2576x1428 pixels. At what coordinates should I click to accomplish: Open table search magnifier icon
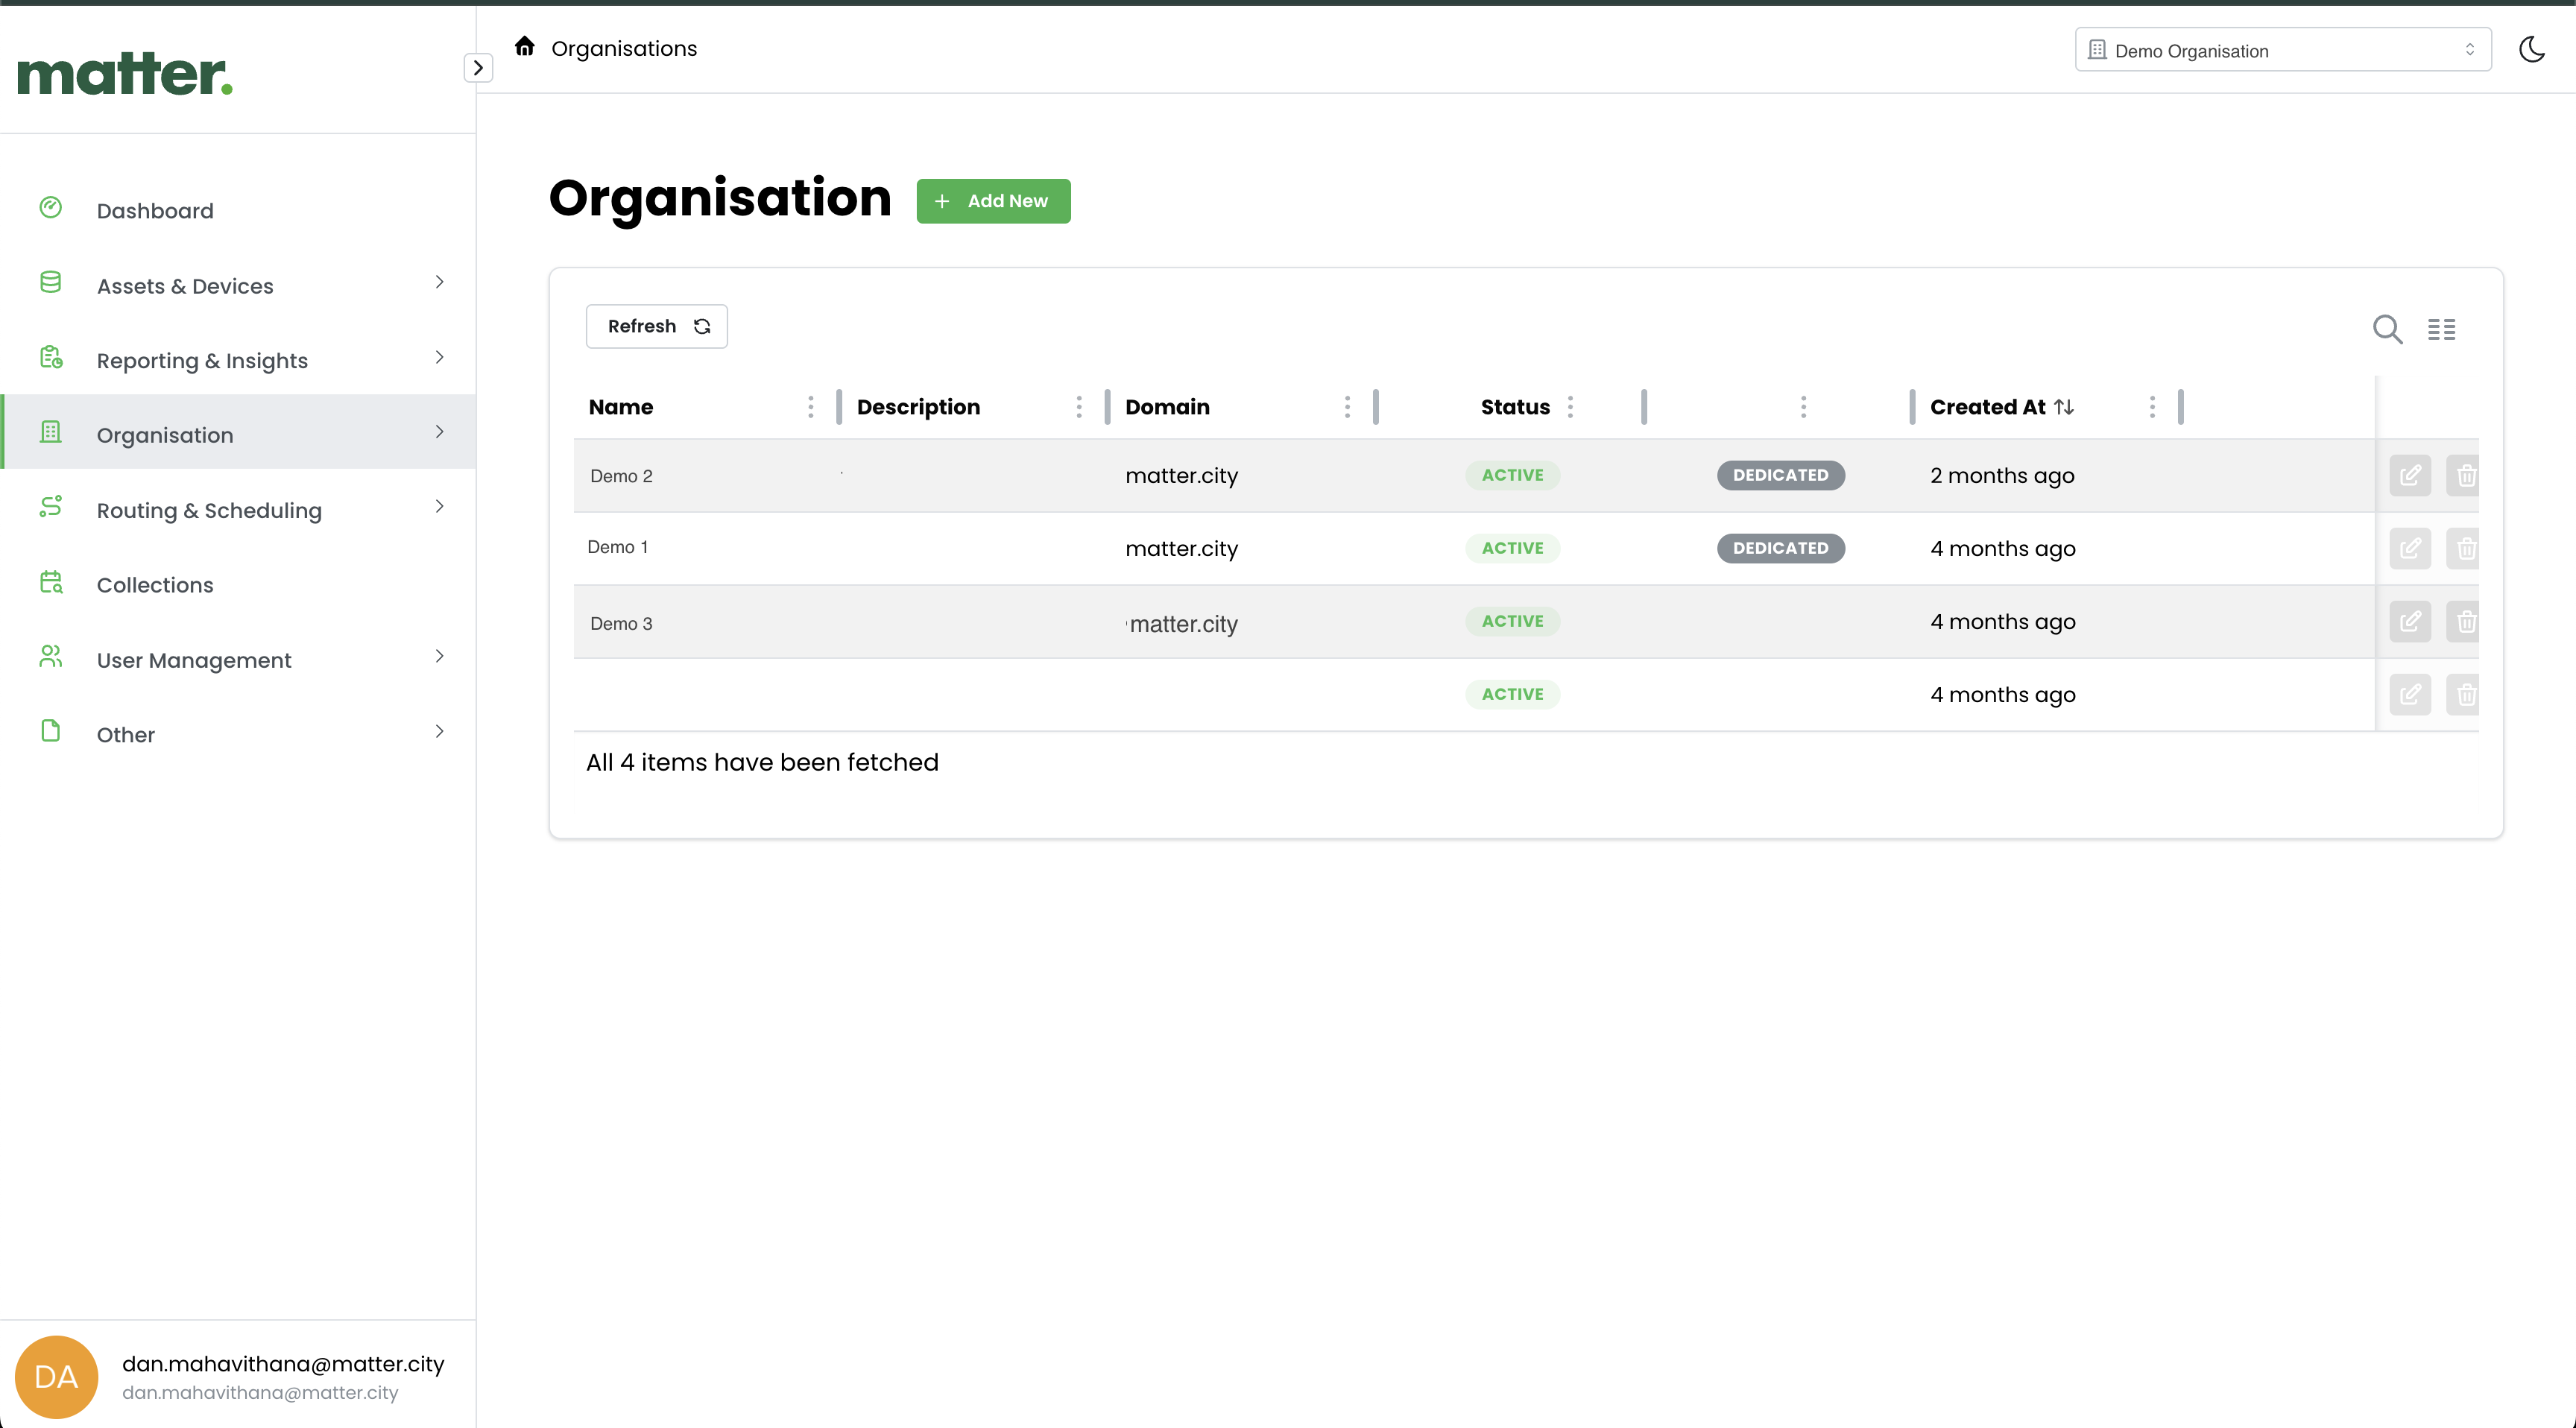point(2387,329)
